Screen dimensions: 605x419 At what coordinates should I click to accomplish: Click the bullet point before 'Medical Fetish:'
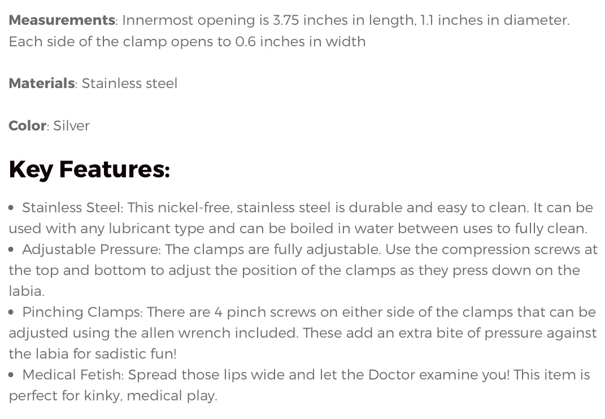(x=11, y=375)
